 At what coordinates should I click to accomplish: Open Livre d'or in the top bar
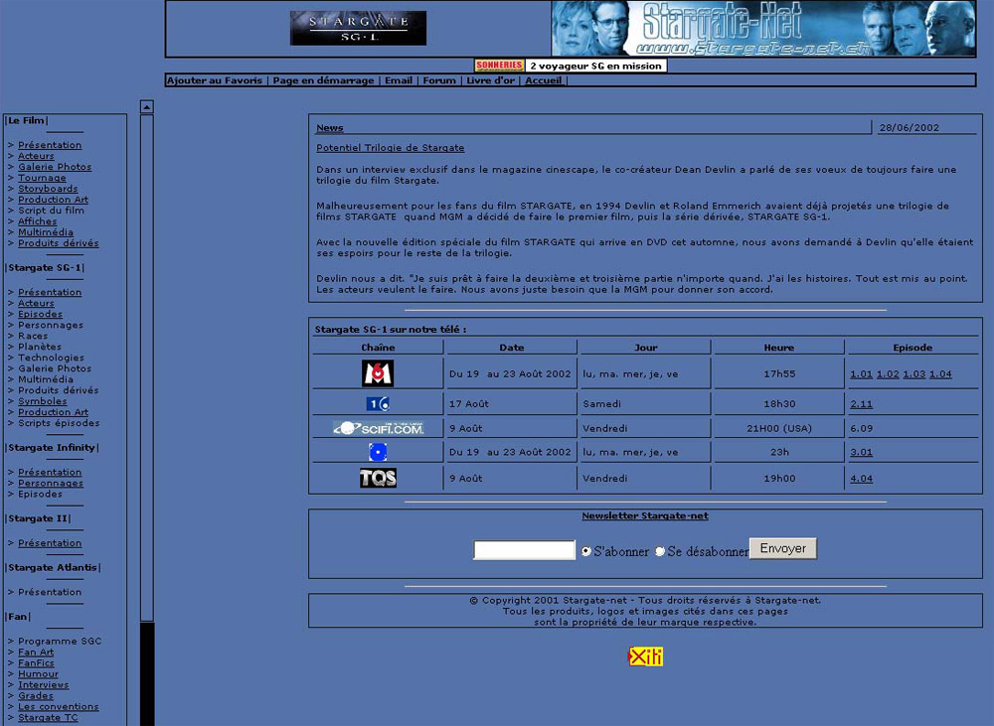[x=491, y=80]
